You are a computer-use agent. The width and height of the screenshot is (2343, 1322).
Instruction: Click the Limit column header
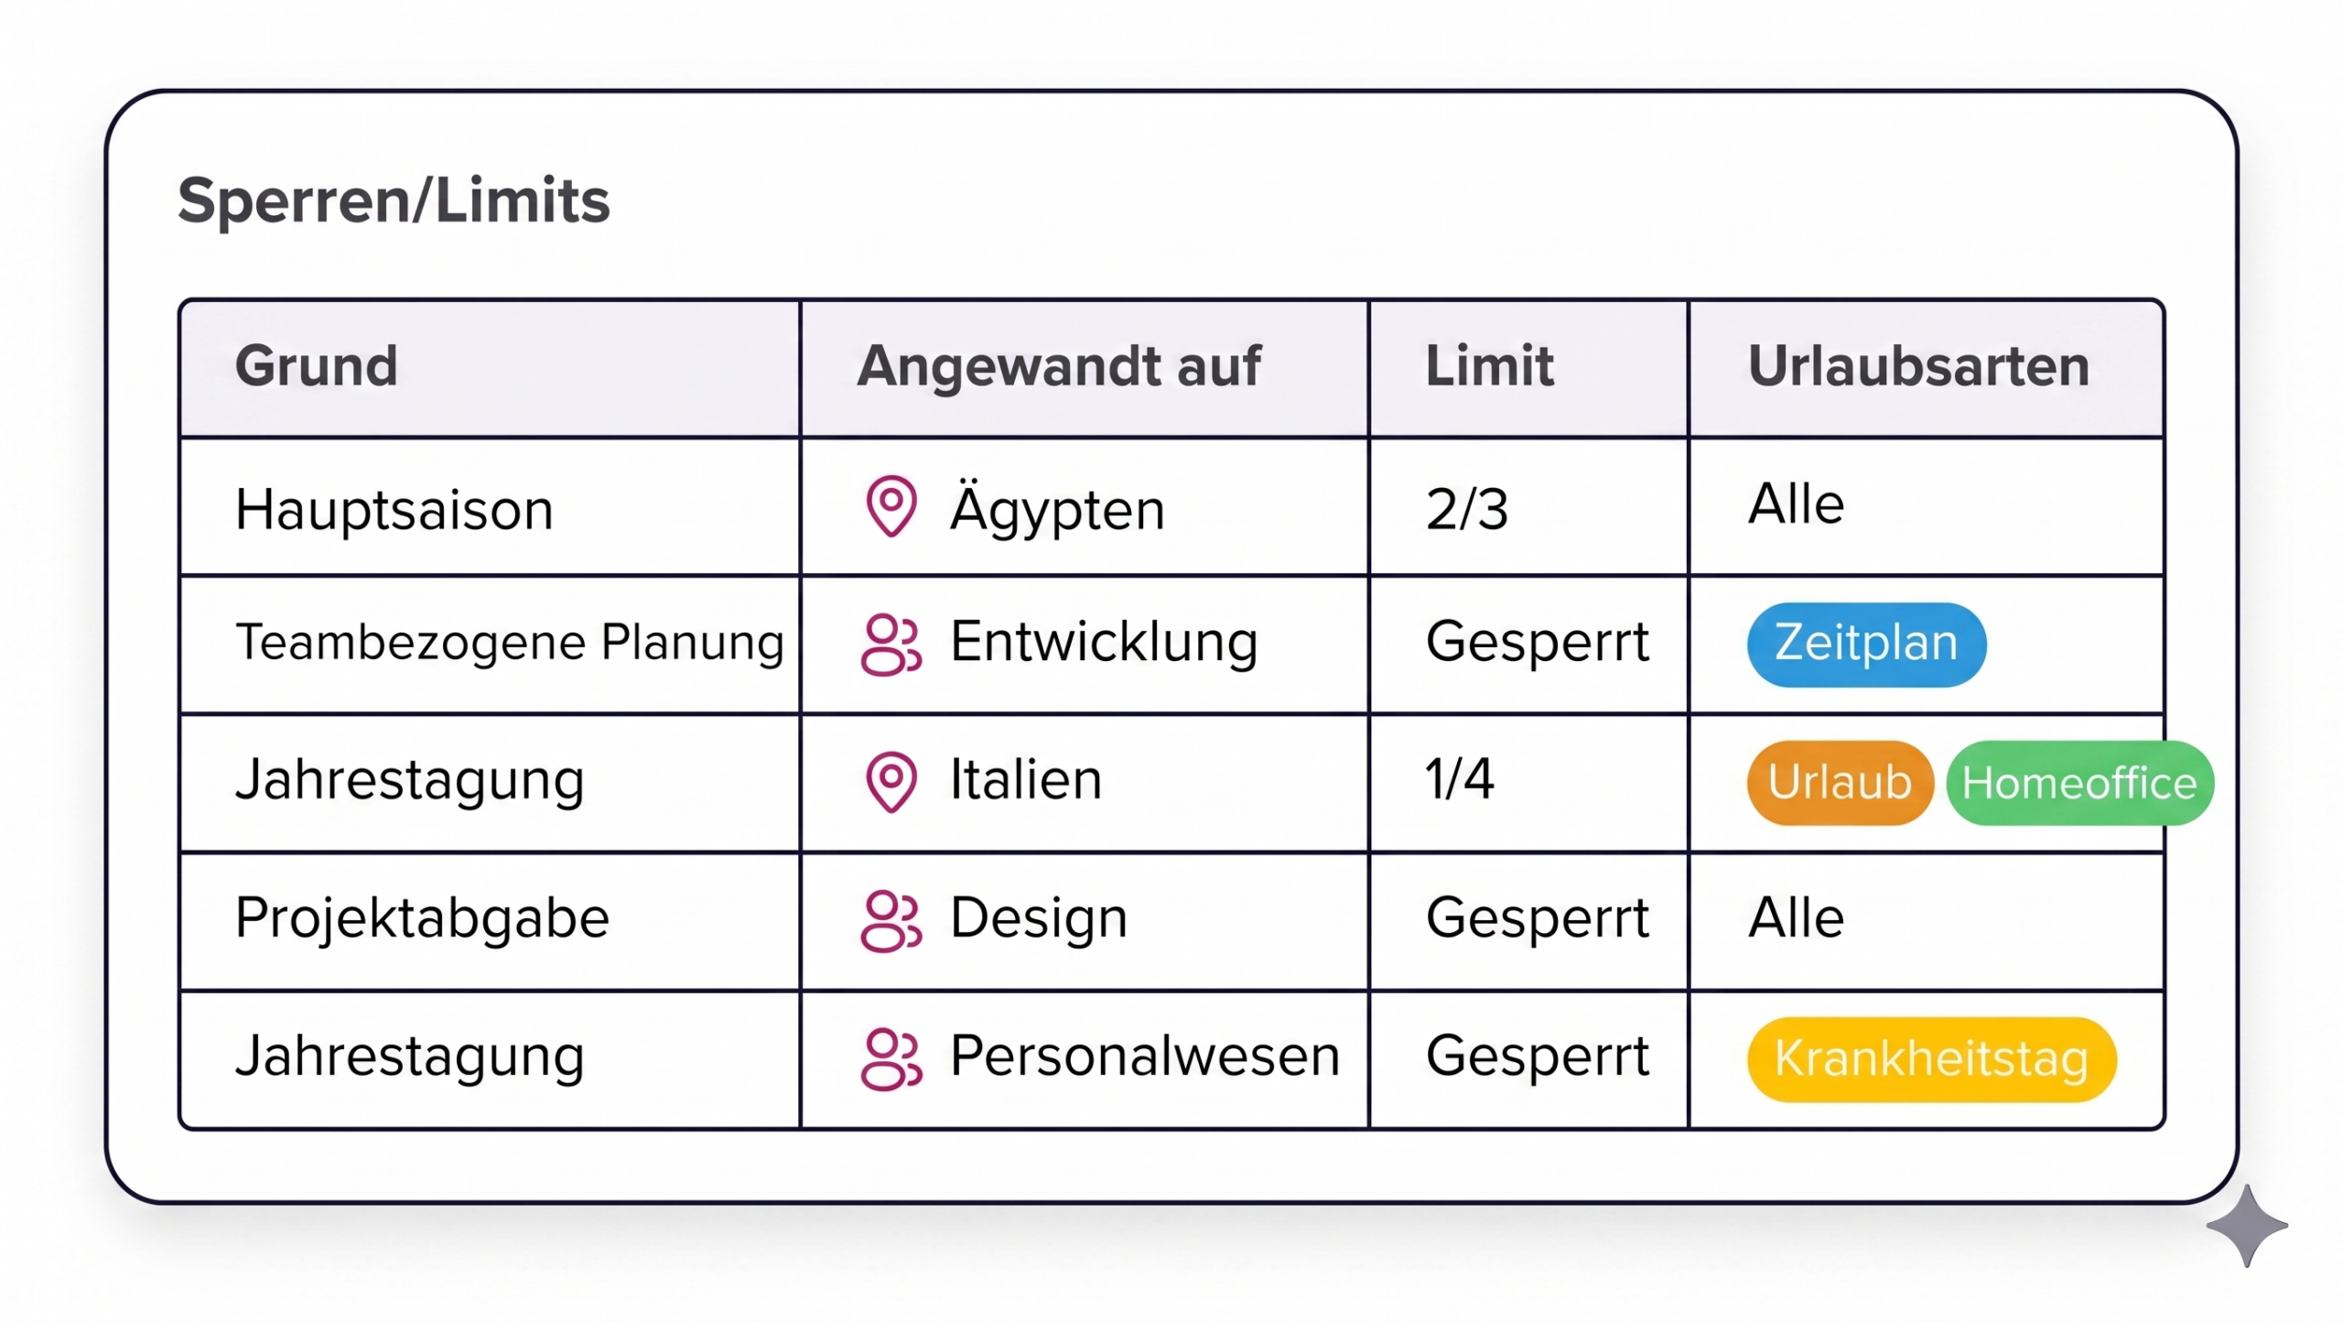(x=1489, y=366)
